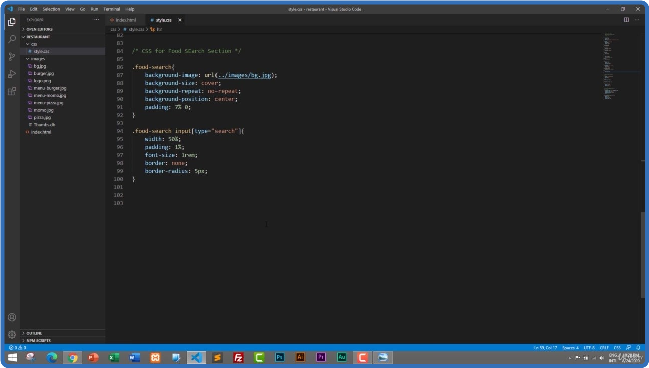
Task: Collapse the images folder
Action: pyautogui.click(x=38, y=59)
